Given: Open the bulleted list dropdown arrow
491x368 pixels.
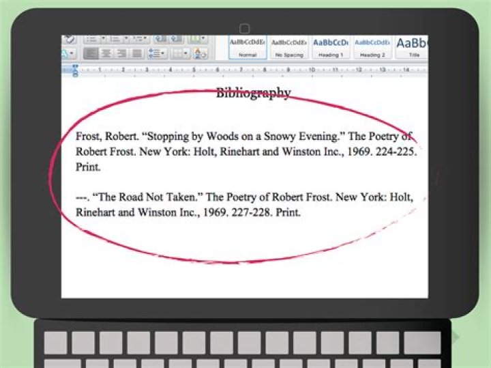Looking at the screenshot, I should pyautogui.click(x=103, y=39).
